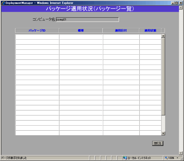Click the package table scroll down arrow

tap(163, 133)
